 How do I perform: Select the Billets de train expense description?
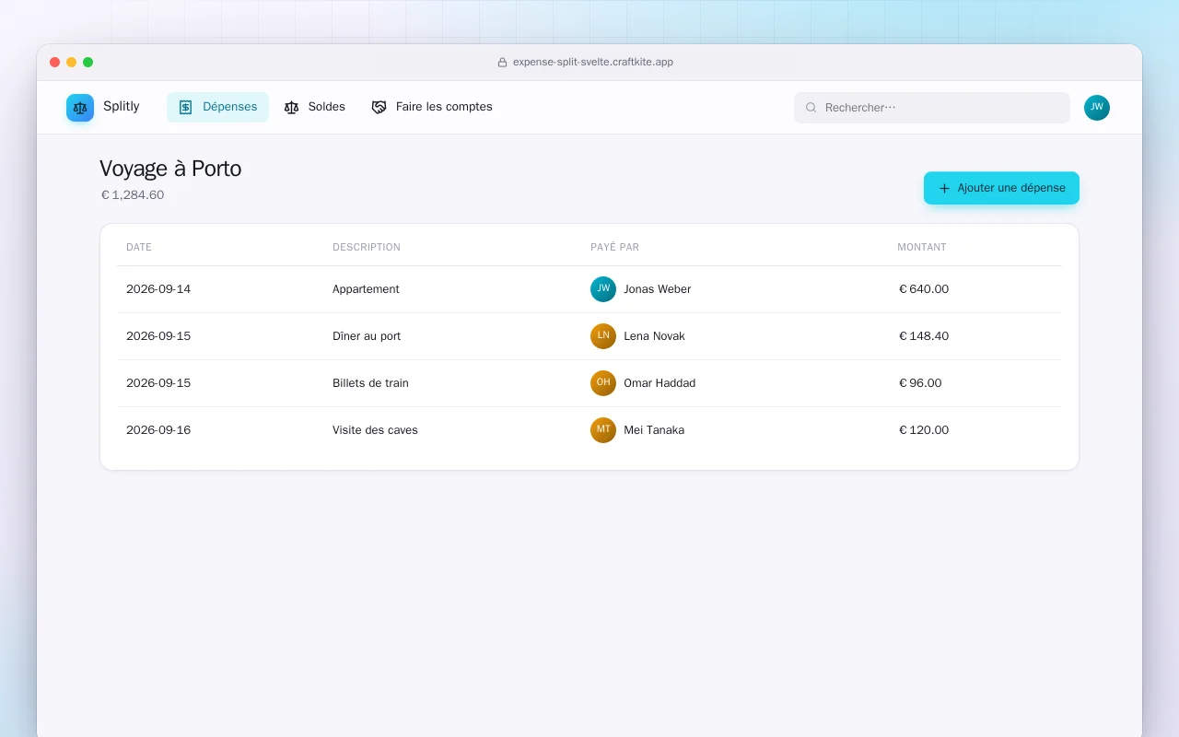[x=370, y=383]
